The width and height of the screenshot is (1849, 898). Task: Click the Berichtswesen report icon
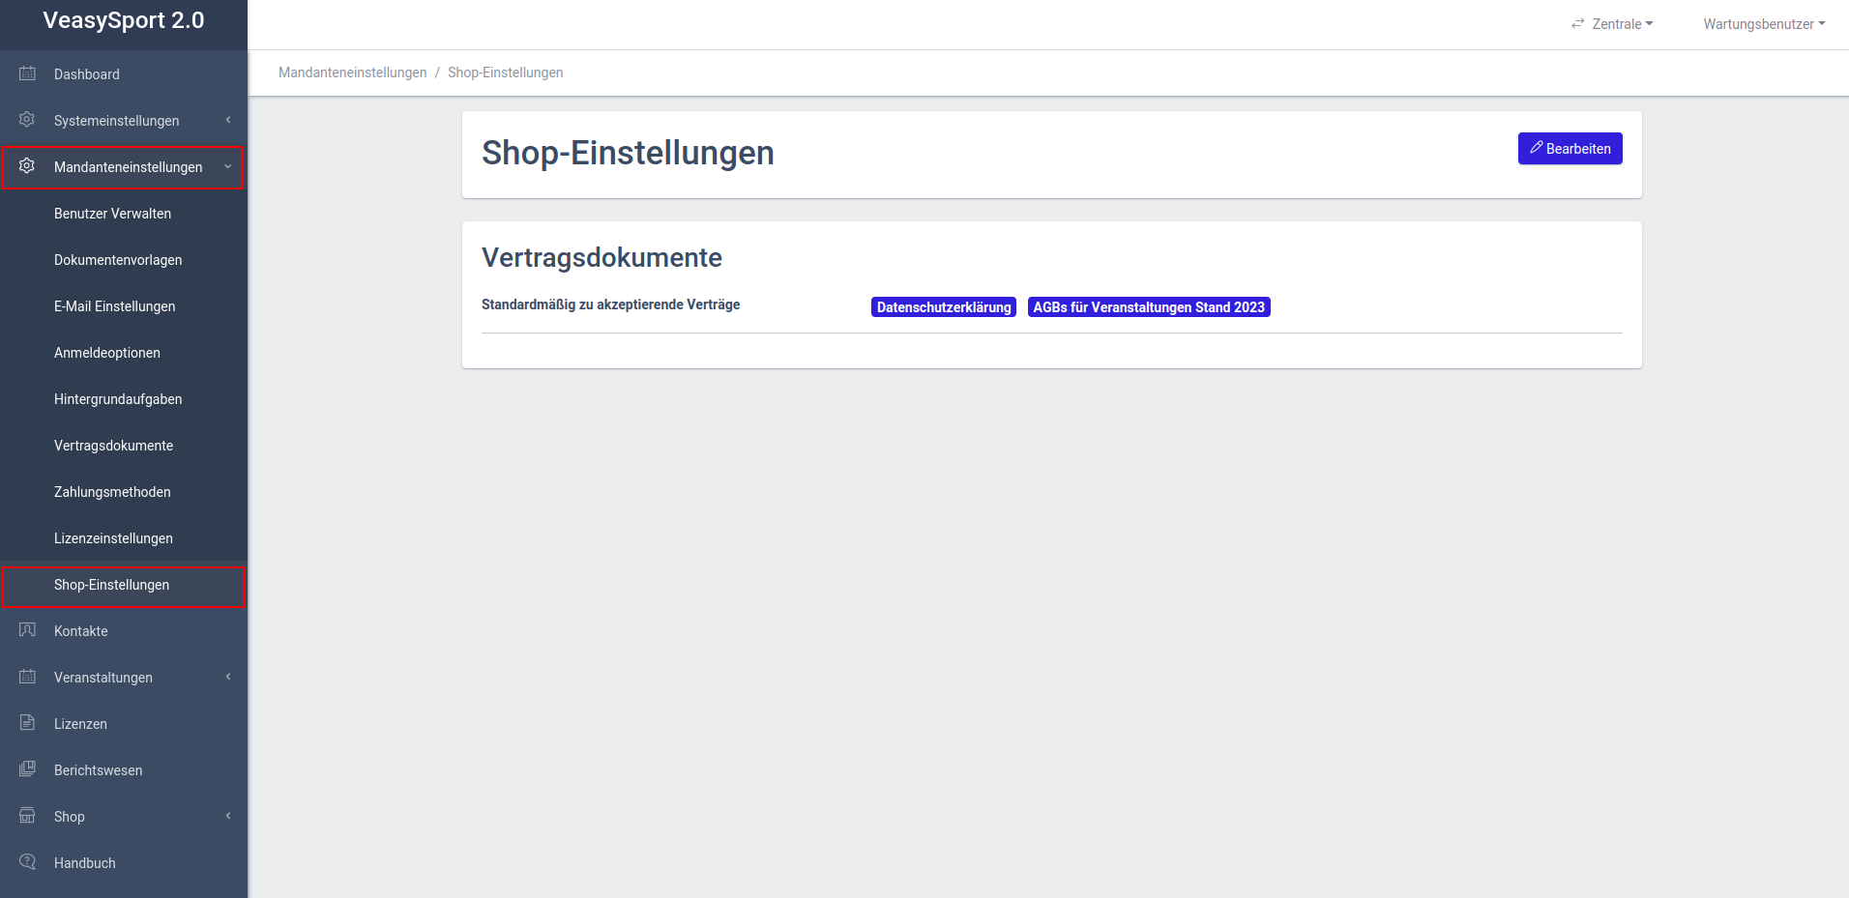(x=27, y=769)
